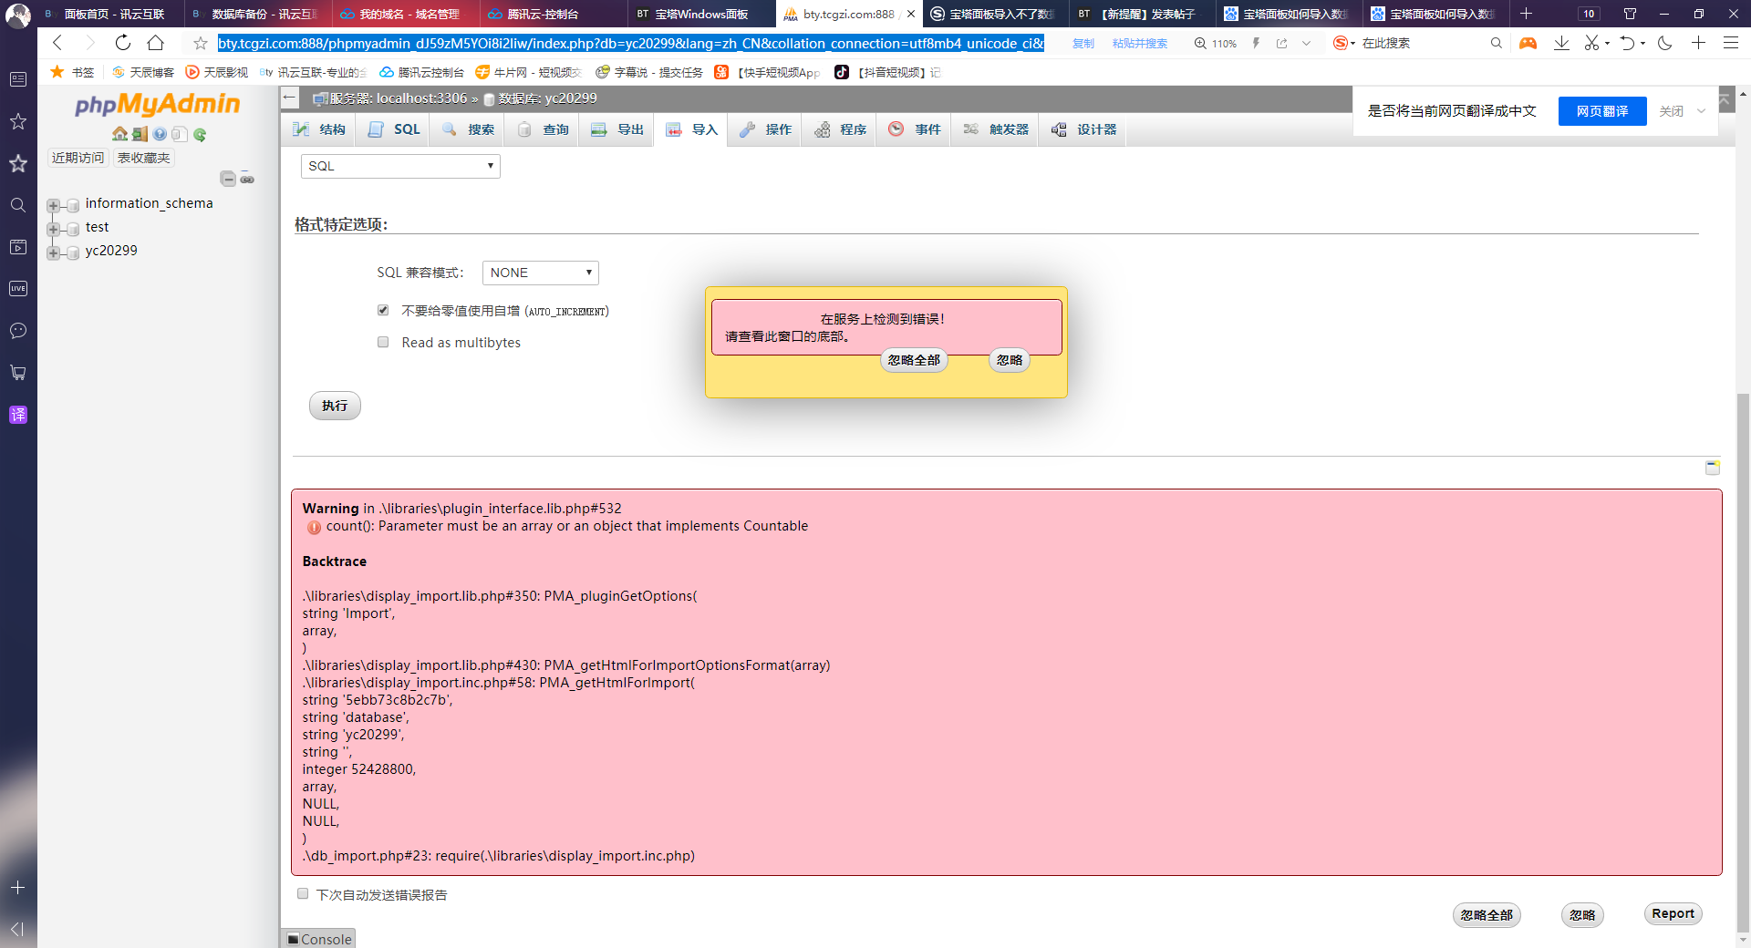Open the chat bubble icon in left rail
The height and width of the screenshot is (948, 1751).
[x=18, y=331]
